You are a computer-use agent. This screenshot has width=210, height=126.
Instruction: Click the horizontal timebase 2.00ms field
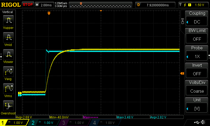click(44, 5)
